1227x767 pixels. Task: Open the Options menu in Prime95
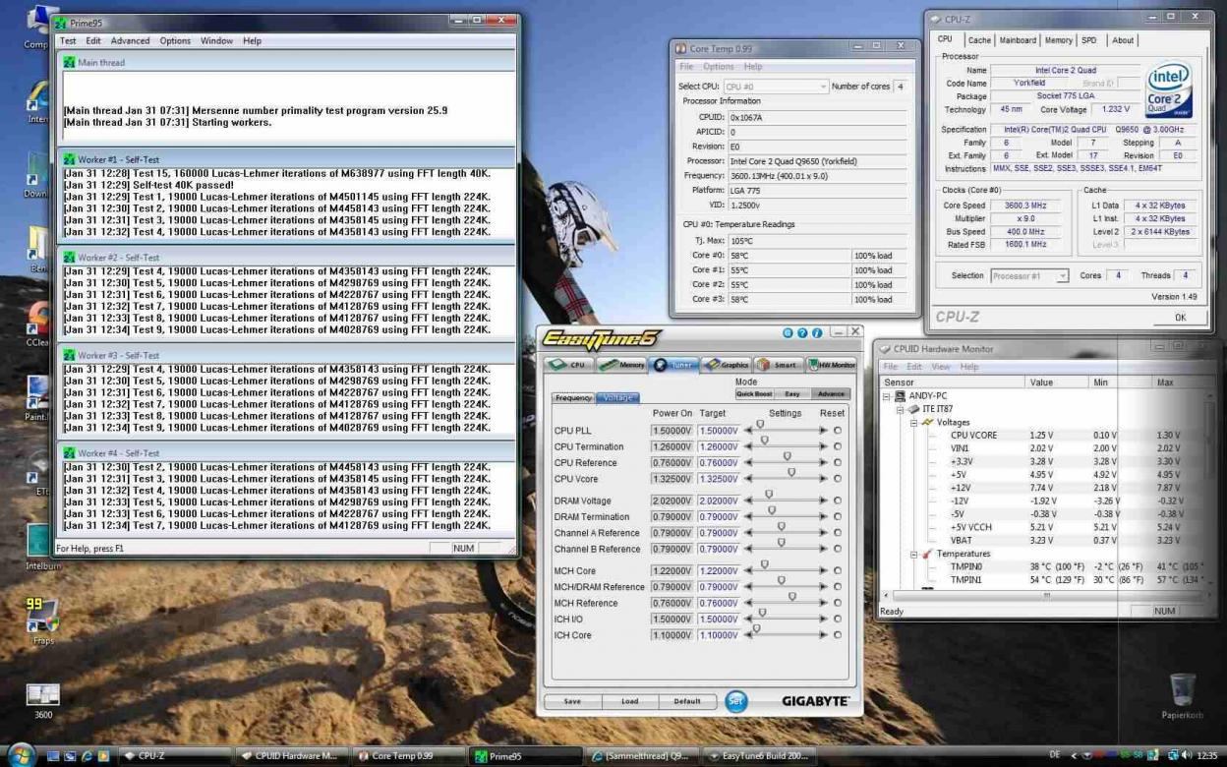175,41
